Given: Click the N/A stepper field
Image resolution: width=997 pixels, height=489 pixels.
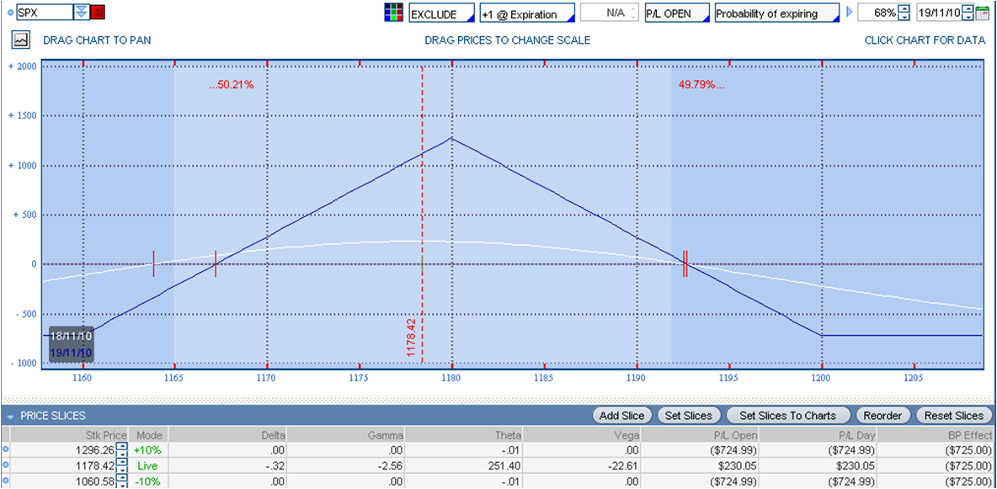Looking at the screenshot, I should click(x=609, y=13).
